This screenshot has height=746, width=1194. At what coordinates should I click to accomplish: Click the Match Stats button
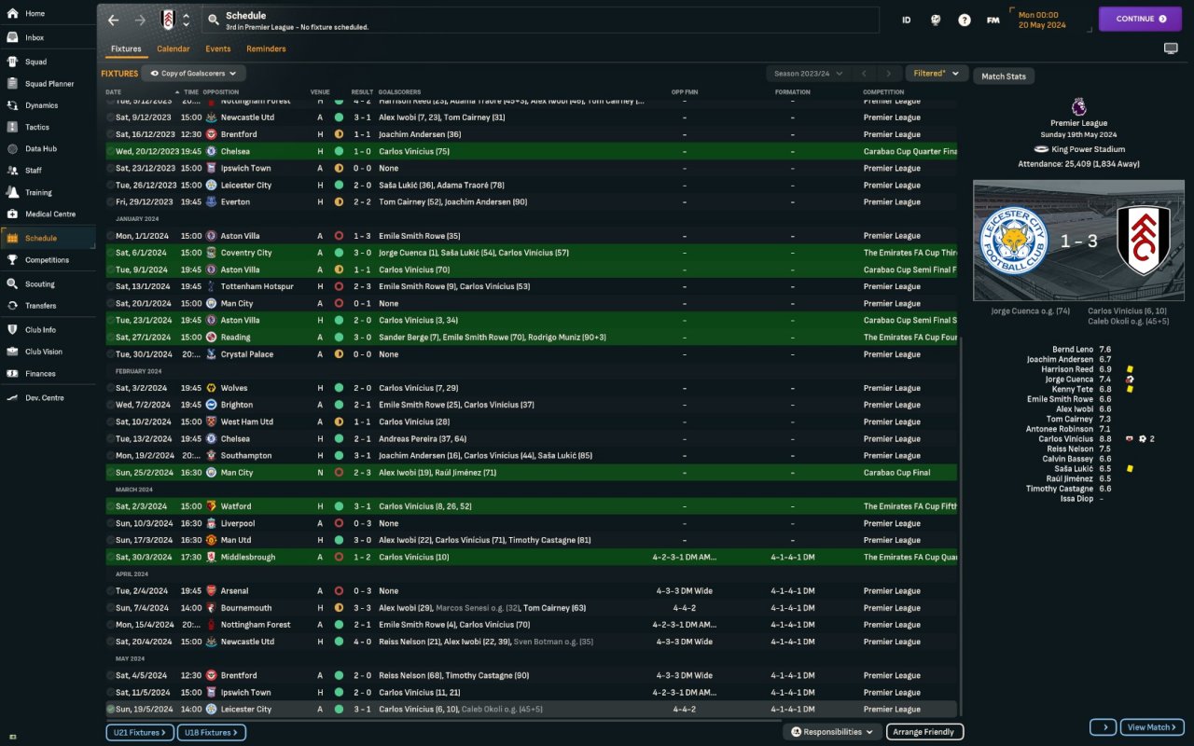point(1004,76)
